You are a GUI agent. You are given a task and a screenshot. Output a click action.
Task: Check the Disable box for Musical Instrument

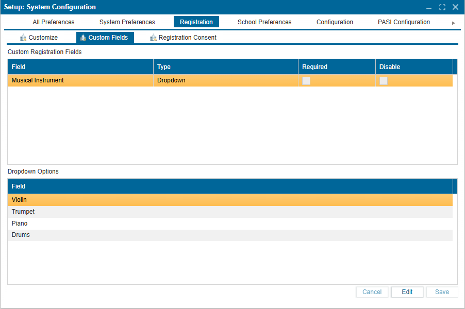pyautogui.click(x=383, y=81)
